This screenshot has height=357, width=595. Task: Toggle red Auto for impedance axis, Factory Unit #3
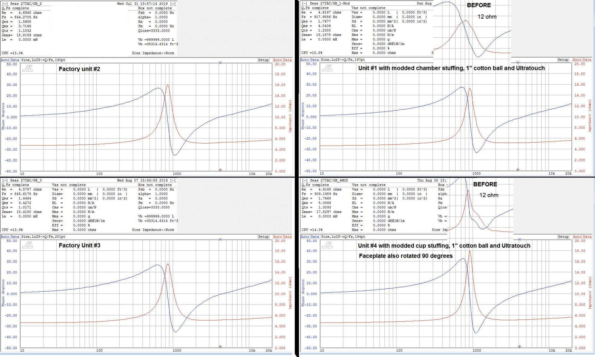pos(277,237)
